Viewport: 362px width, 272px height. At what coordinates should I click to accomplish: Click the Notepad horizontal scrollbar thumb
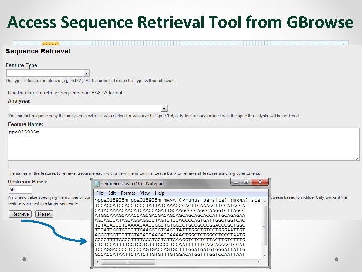pos(128,262)
